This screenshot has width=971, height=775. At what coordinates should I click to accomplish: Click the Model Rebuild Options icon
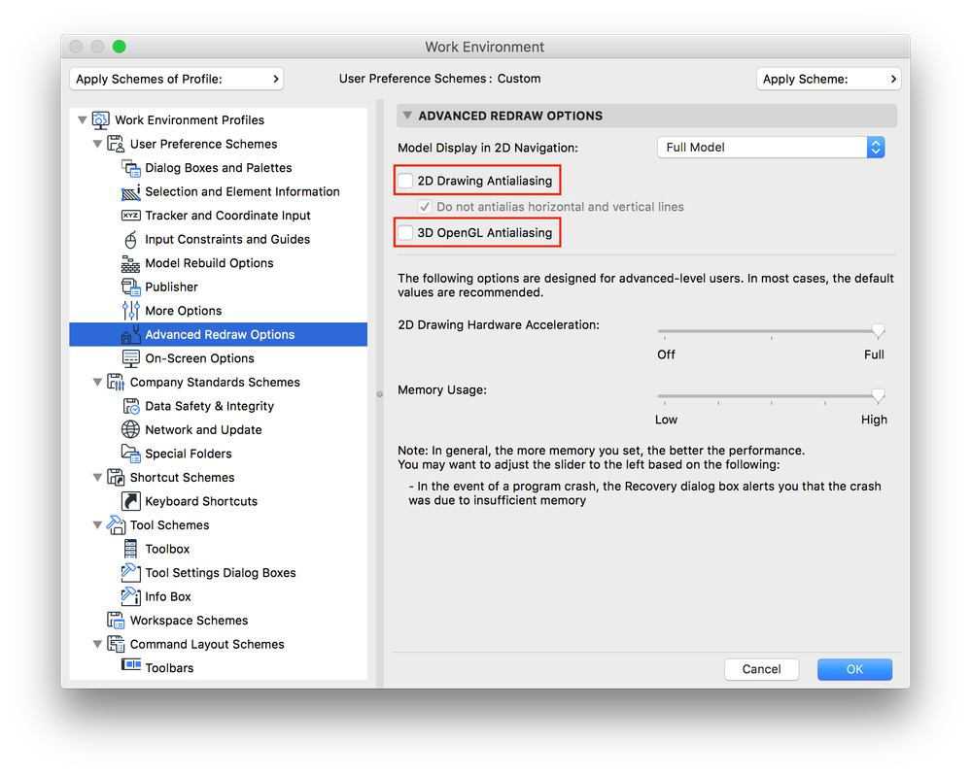pos(130,263)
